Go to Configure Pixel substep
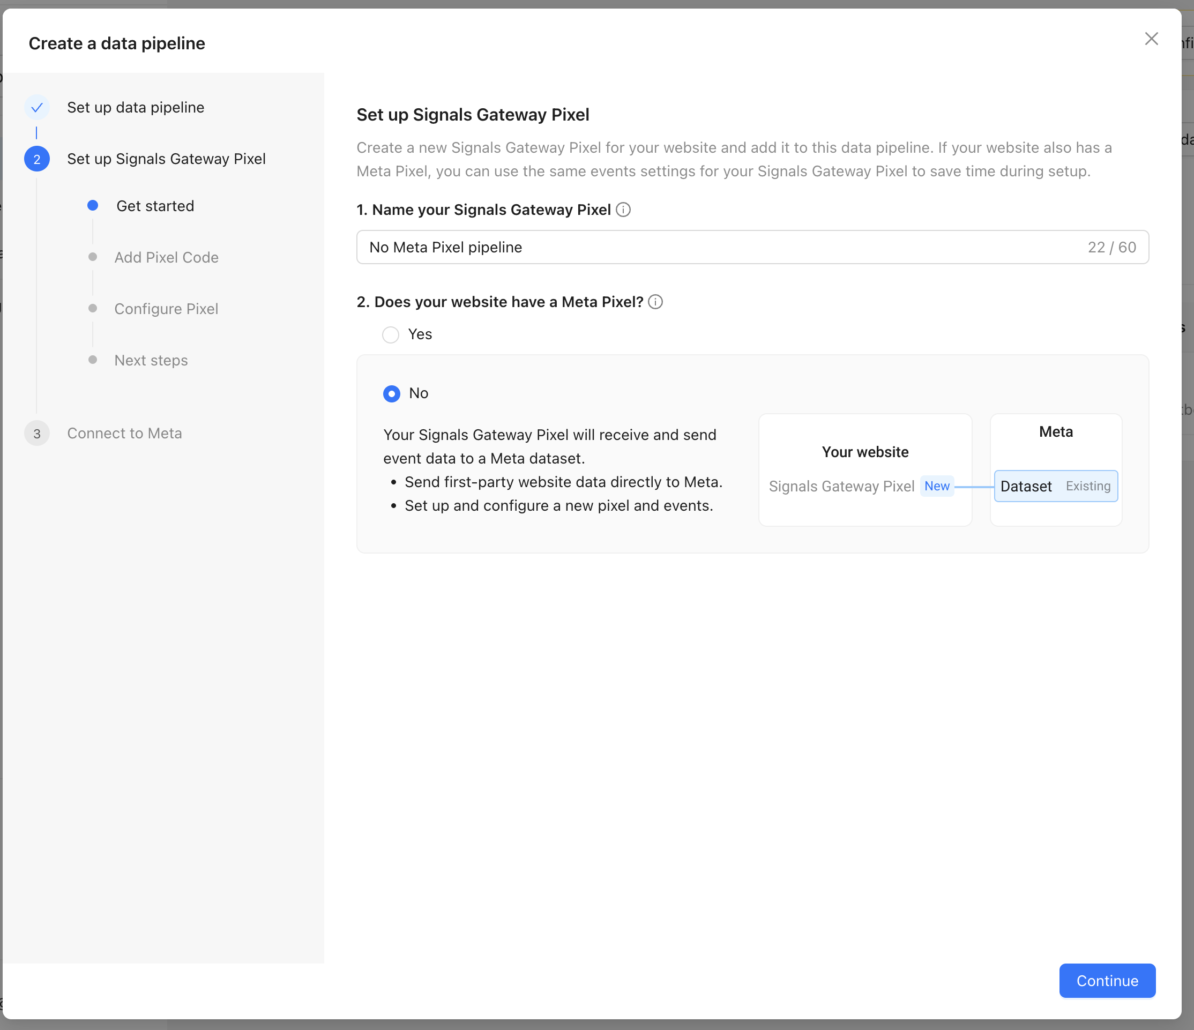 [x=166, y=309]
